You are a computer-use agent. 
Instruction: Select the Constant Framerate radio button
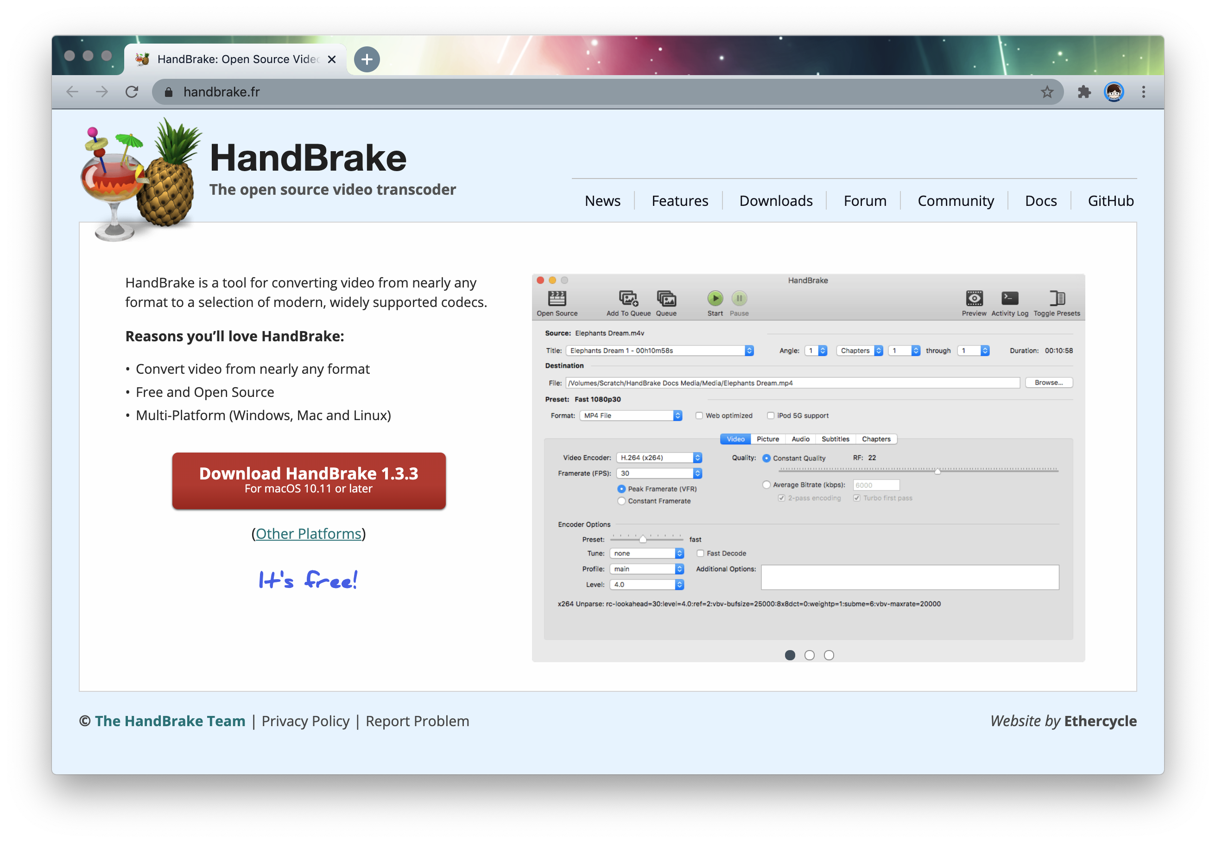click(x=621, y=501)
